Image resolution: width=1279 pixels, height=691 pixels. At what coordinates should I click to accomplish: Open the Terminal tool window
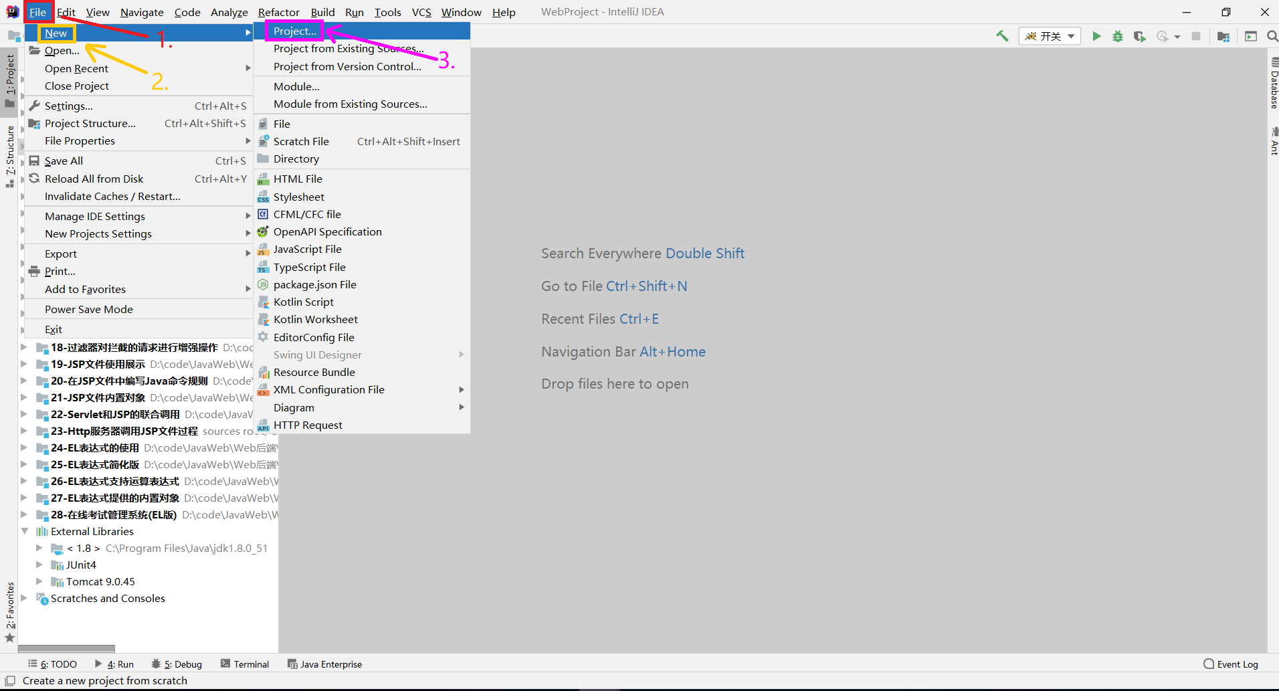click(x=245, y=664)
